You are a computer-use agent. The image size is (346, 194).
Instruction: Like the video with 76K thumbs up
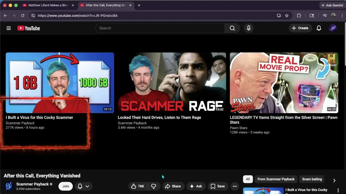(x=138, y=186)
